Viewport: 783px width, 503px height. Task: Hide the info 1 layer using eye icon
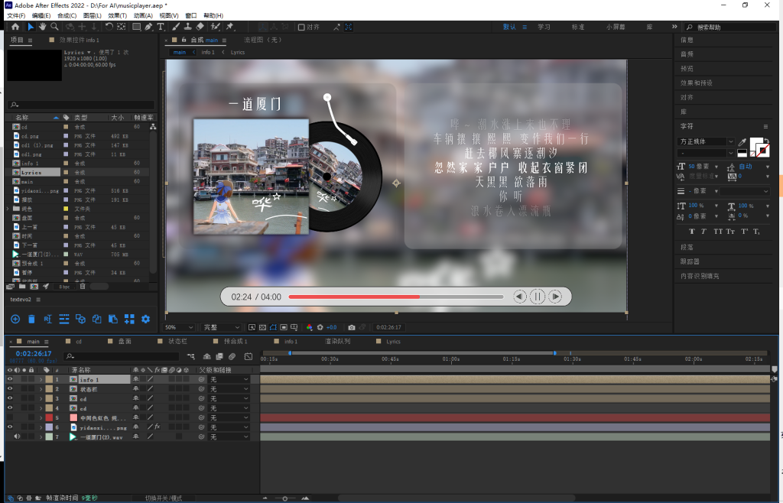pyautogui.click(x=10, y=379)
